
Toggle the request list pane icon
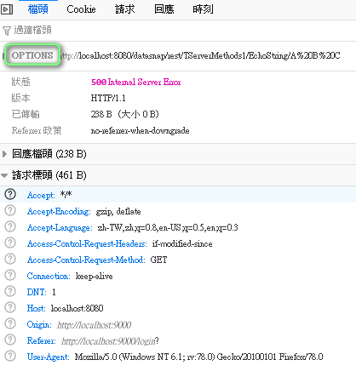pyautogui.click(x=7, y=9)
